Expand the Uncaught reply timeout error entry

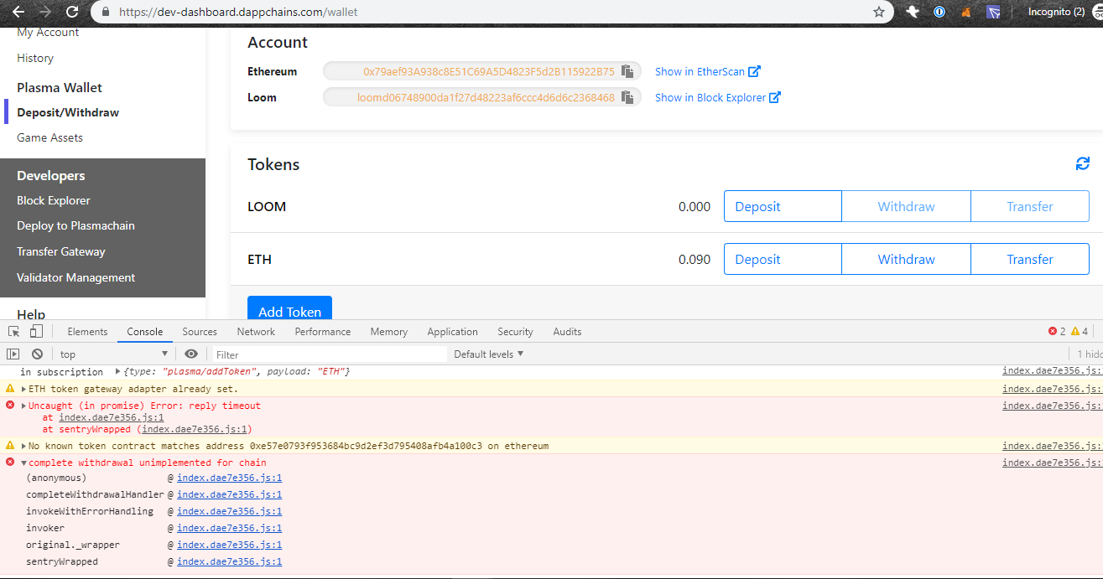22,405
